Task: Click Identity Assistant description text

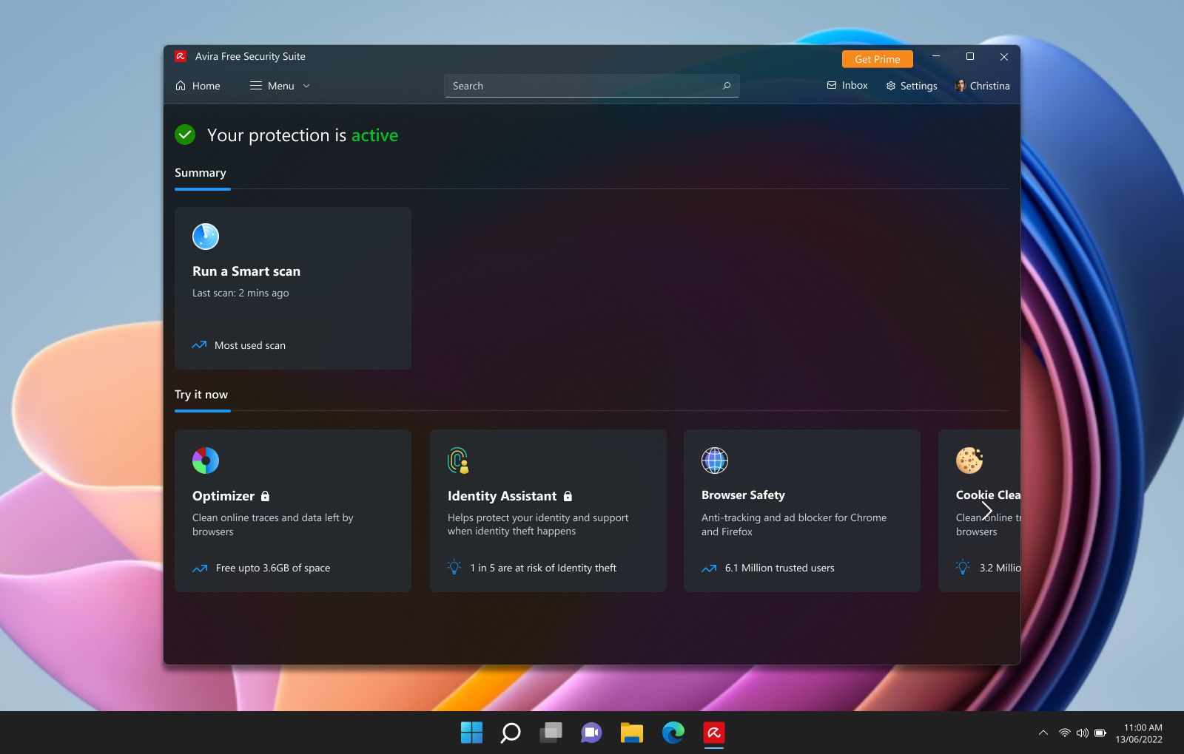Action: coord(538,525)
